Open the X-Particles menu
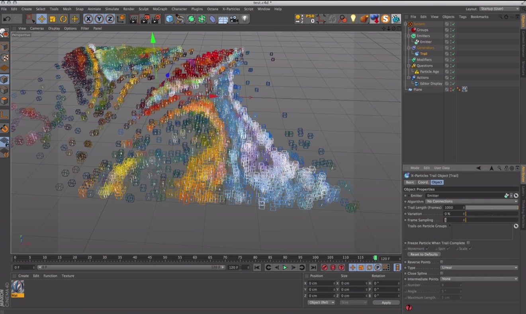526x314 pixels. coord(231,9)
